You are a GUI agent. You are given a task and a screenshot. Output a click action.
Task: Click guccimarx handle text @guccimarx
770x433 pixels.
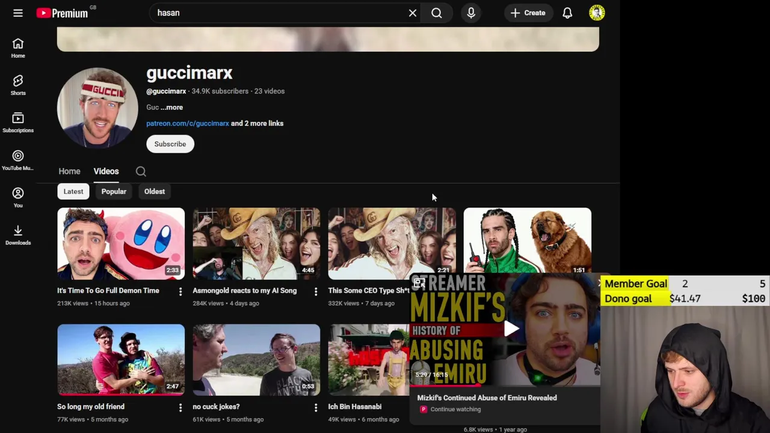coord(166,91)
